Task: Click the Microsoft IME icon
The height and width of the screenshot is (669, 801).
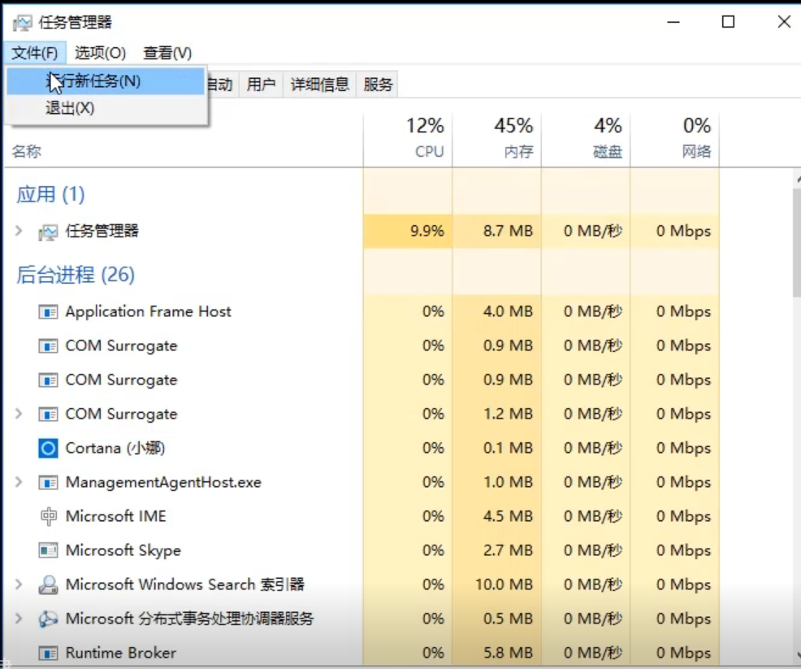Action: point(48,516)
